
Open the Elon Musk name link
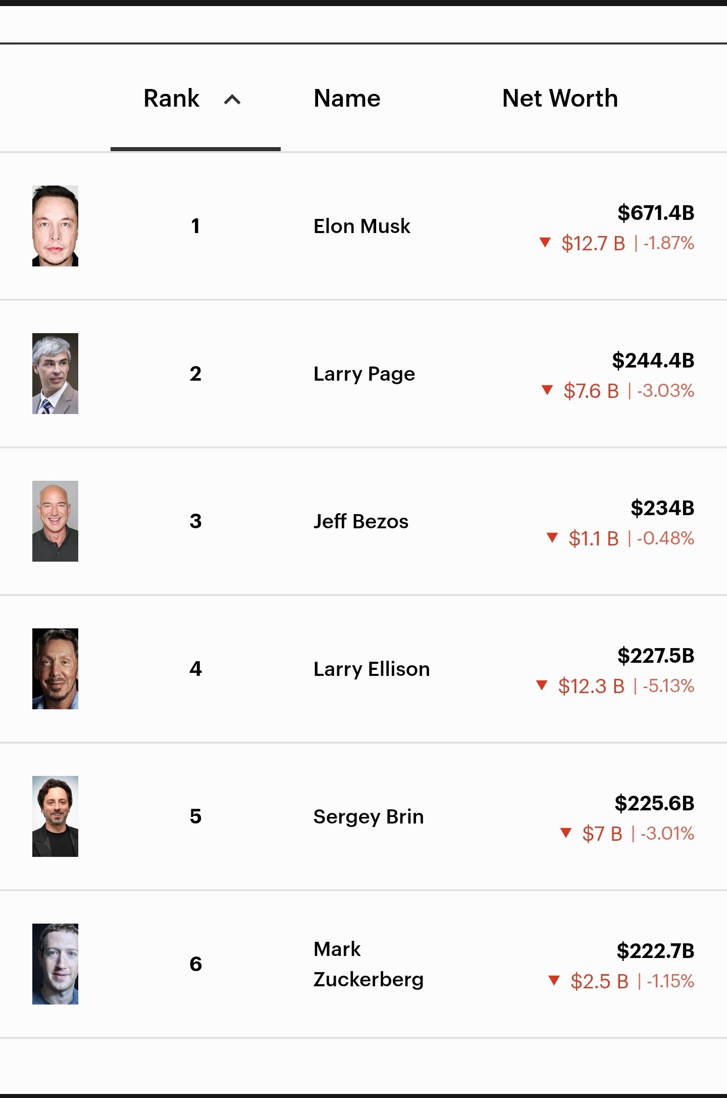coord(361,226)
